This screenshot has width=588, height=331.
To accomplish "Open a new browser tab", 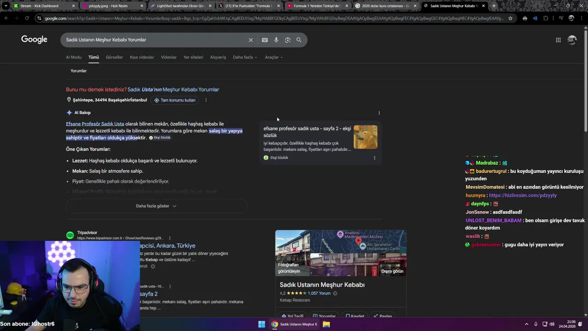I will click(x=494, y=6).
